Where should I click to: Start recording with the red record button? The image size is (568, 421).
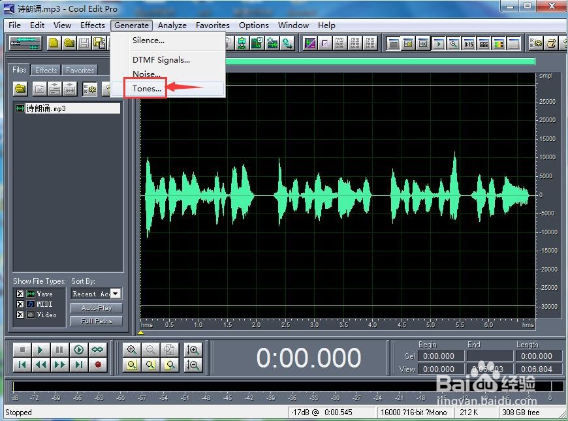pyautogui.click(x=97, y=364)
